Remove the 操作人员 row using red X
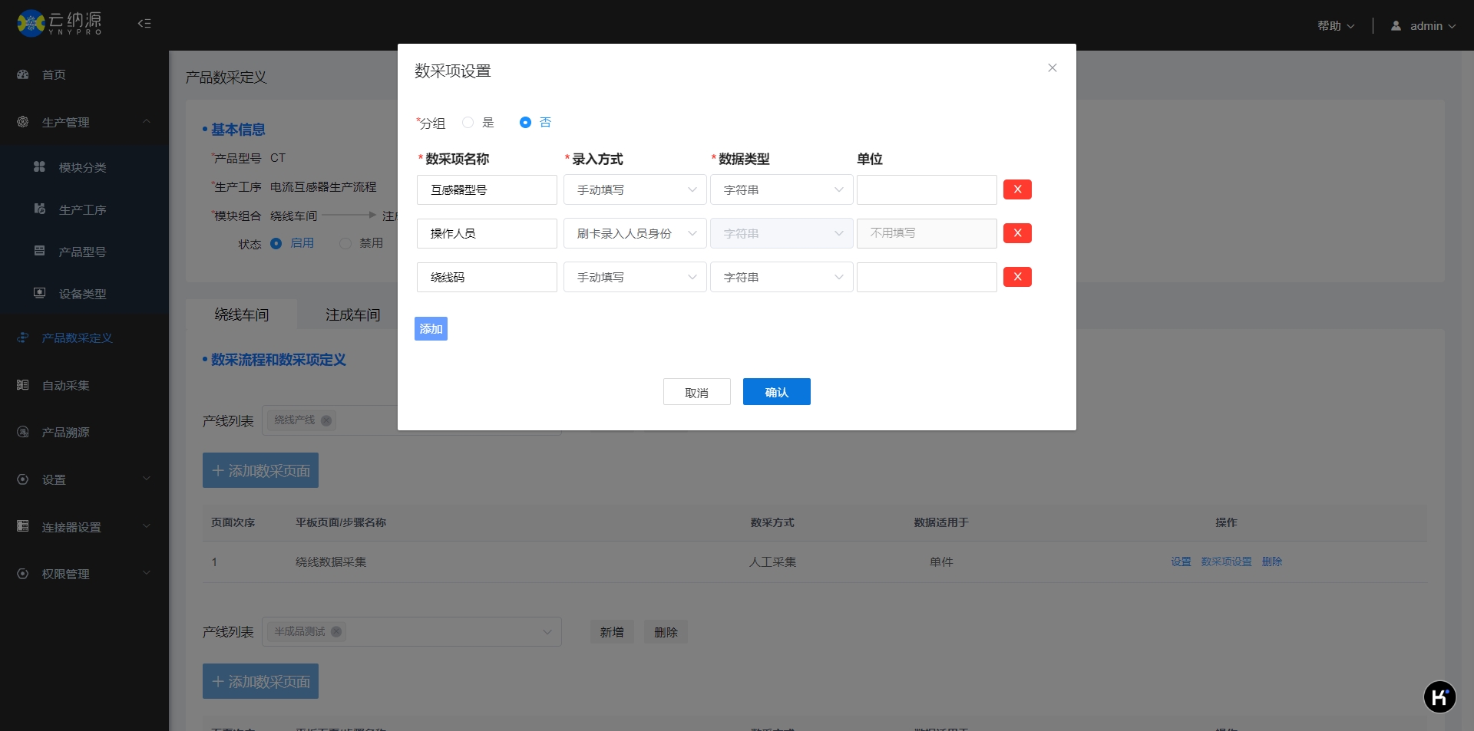Image resolution: width=1474 pixels, height=731 pixels. [x=1017, y=233]
